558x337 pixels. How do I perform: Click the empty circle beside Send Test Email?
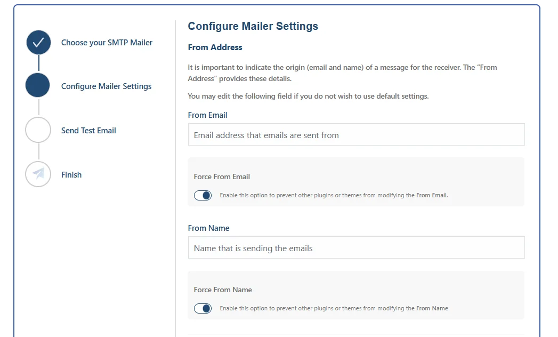coord(38,130)
